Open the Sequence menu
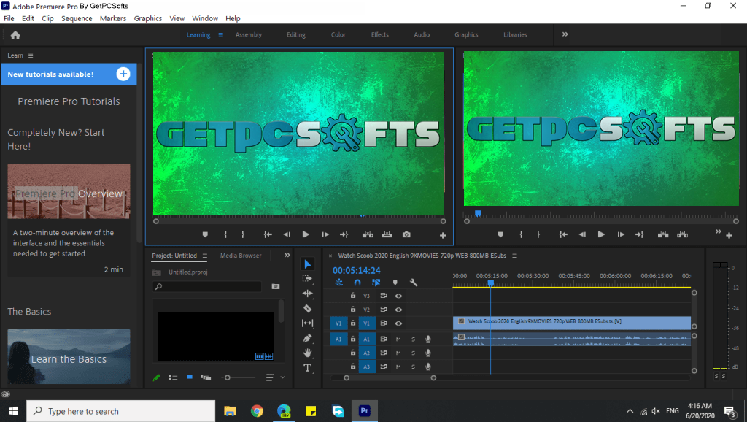The height and width of the screenshot is (422, 747). 77,18
